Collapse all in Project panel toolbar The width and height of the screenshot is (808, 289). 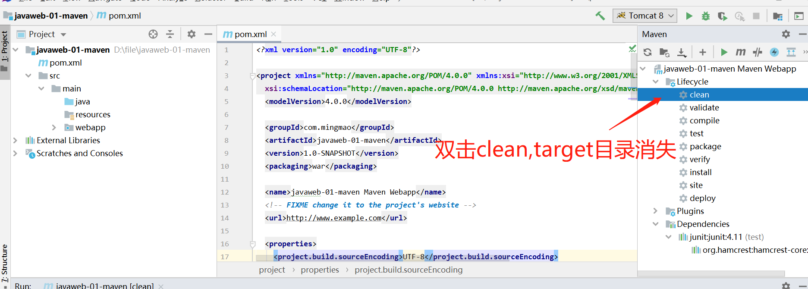pyautogui.click(x=170, y=34)
